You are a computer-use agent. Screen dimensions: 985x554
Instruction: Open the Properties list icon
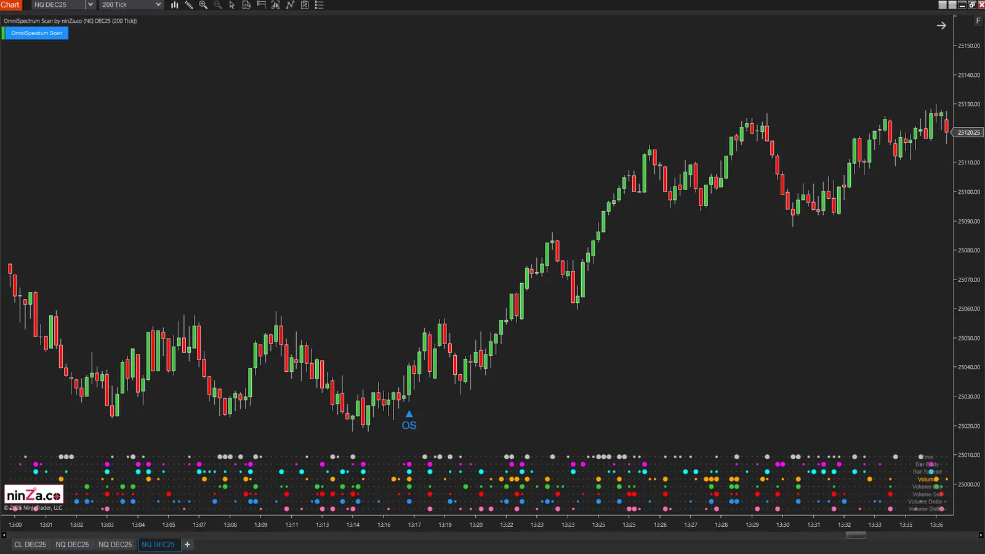click(x=319, y=5)
